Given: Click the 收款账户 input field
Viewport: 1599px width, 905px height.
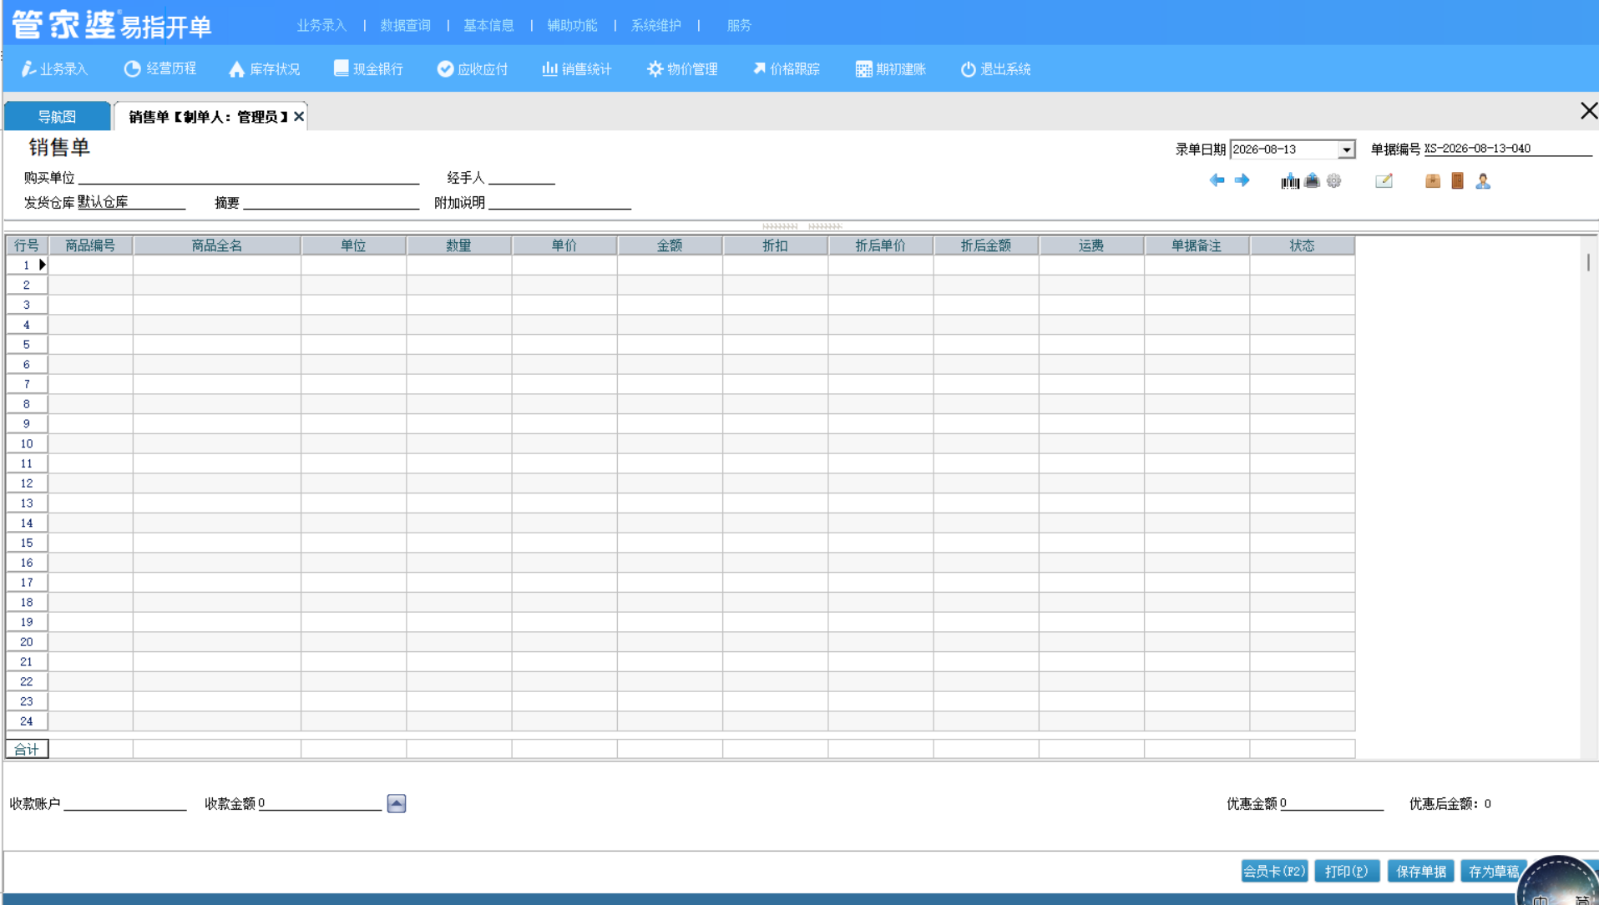Looking at the screenshot, I should 125,803.
